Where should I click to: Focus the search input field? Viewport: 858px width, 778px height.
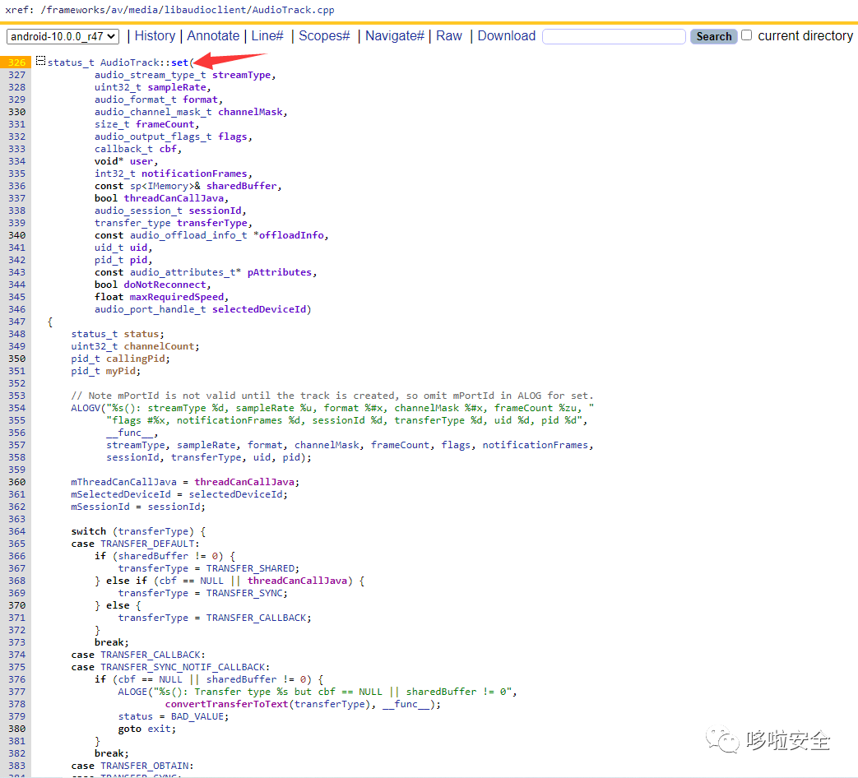614,37
